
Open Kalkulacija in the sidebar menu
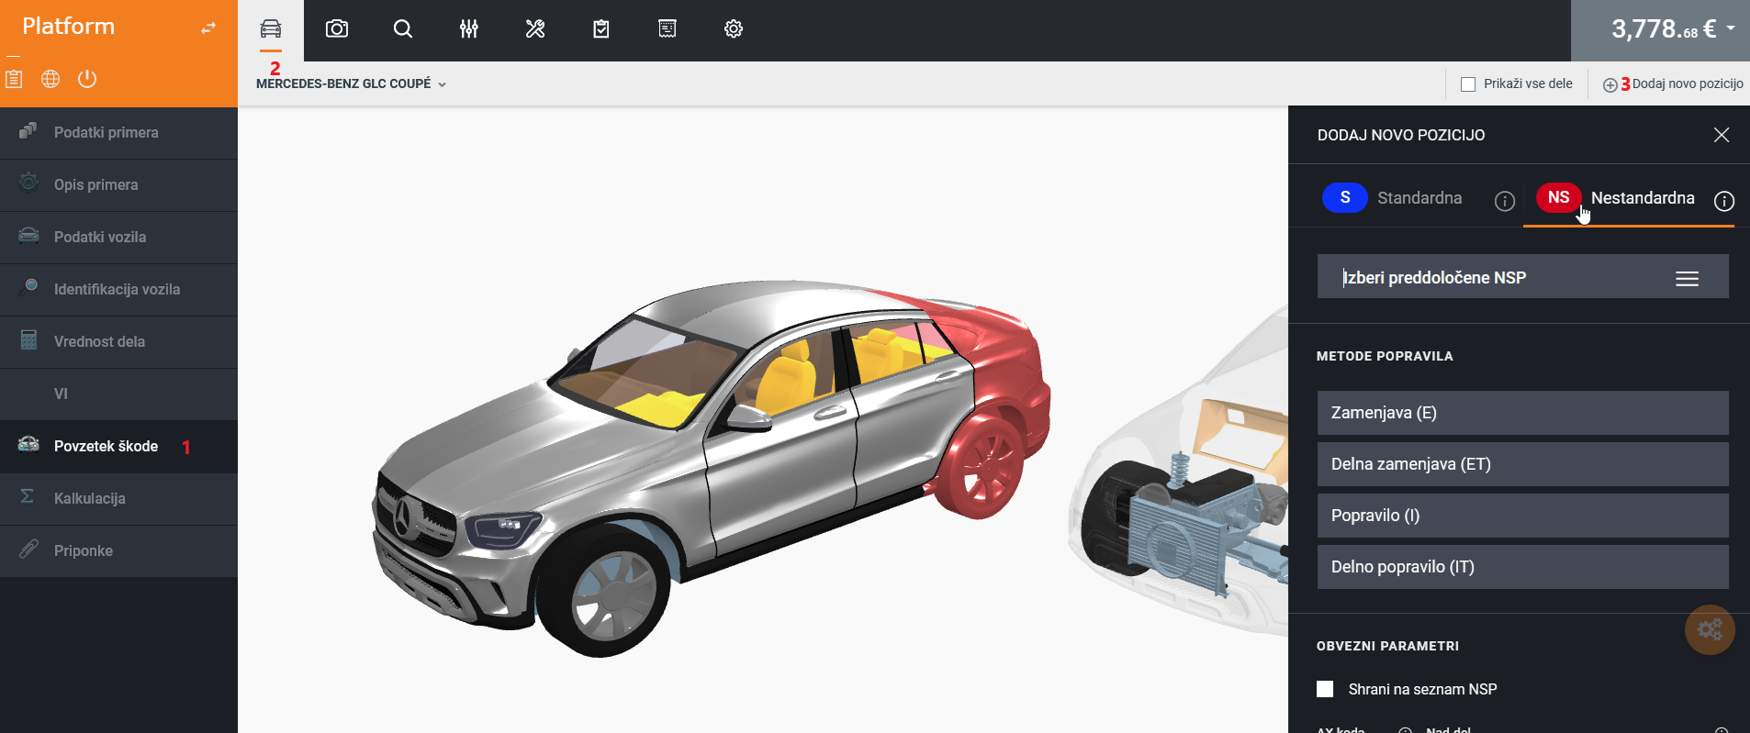90,498
